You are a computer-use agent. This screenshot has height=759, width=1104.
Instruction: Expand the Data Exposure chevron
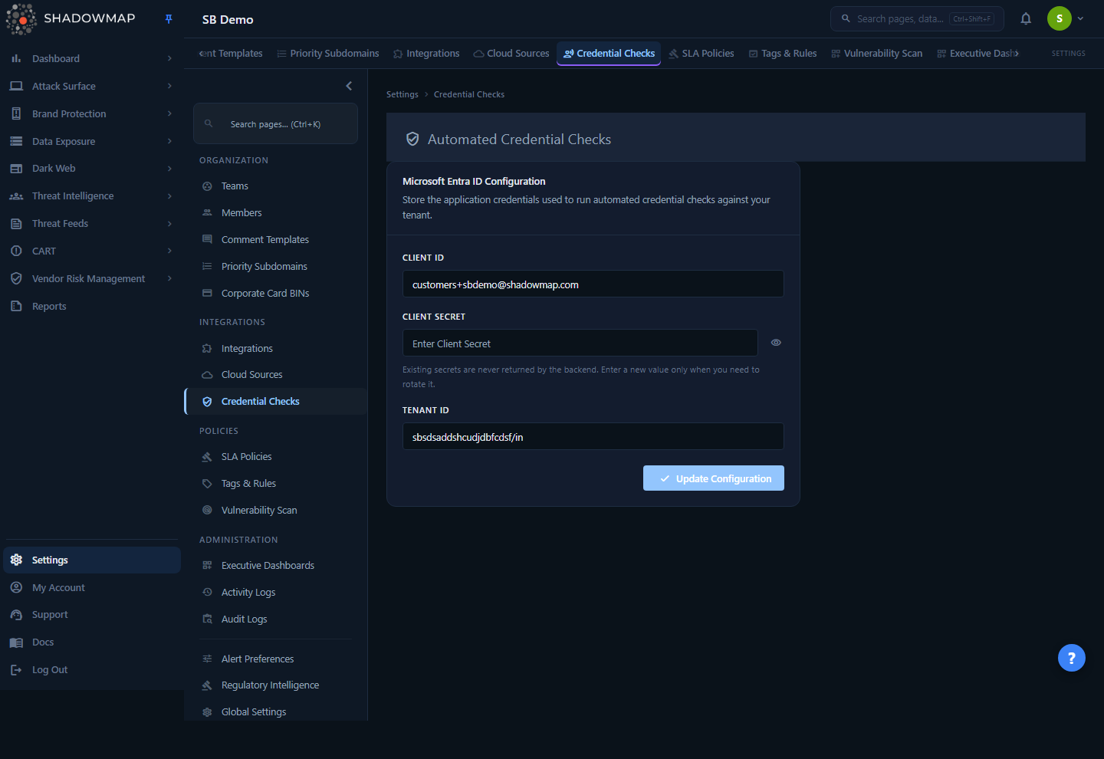click(169, 141)
